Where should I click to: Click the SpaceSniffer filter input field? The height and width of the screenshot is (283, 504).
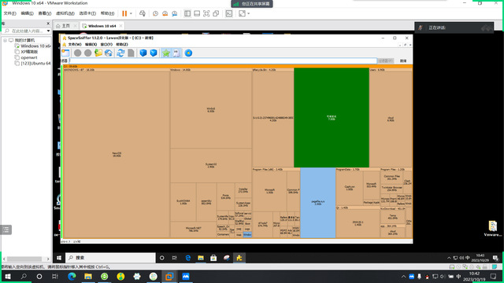[223, 61]
